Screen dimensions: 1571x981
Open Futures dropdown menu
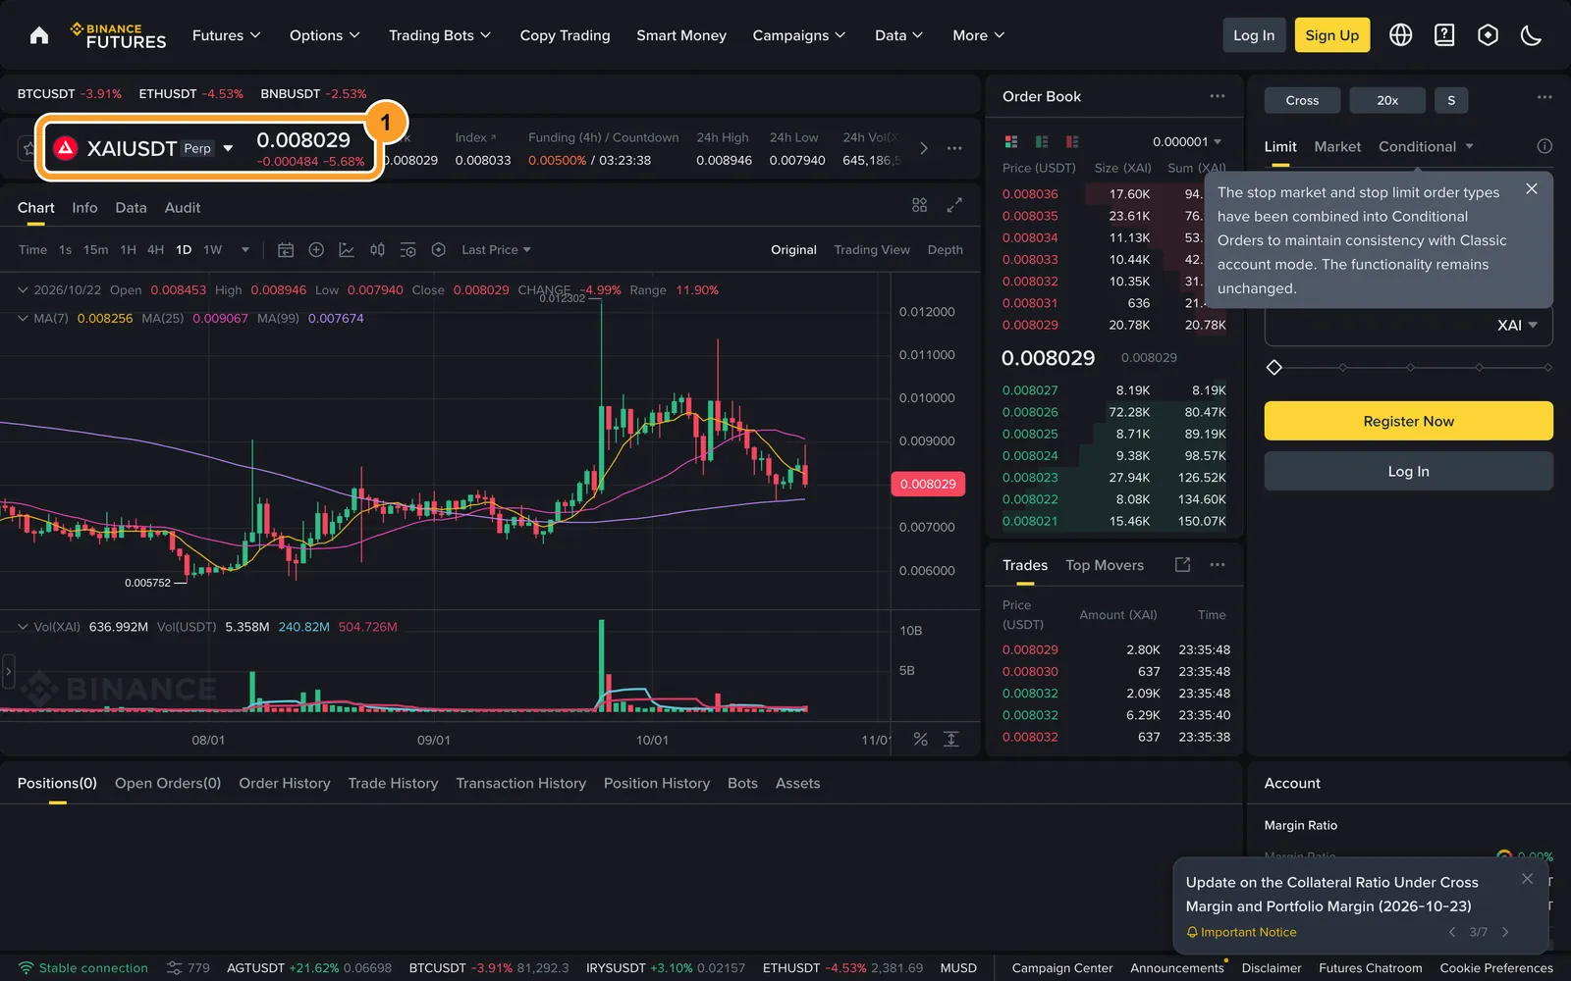click(227, 35)
